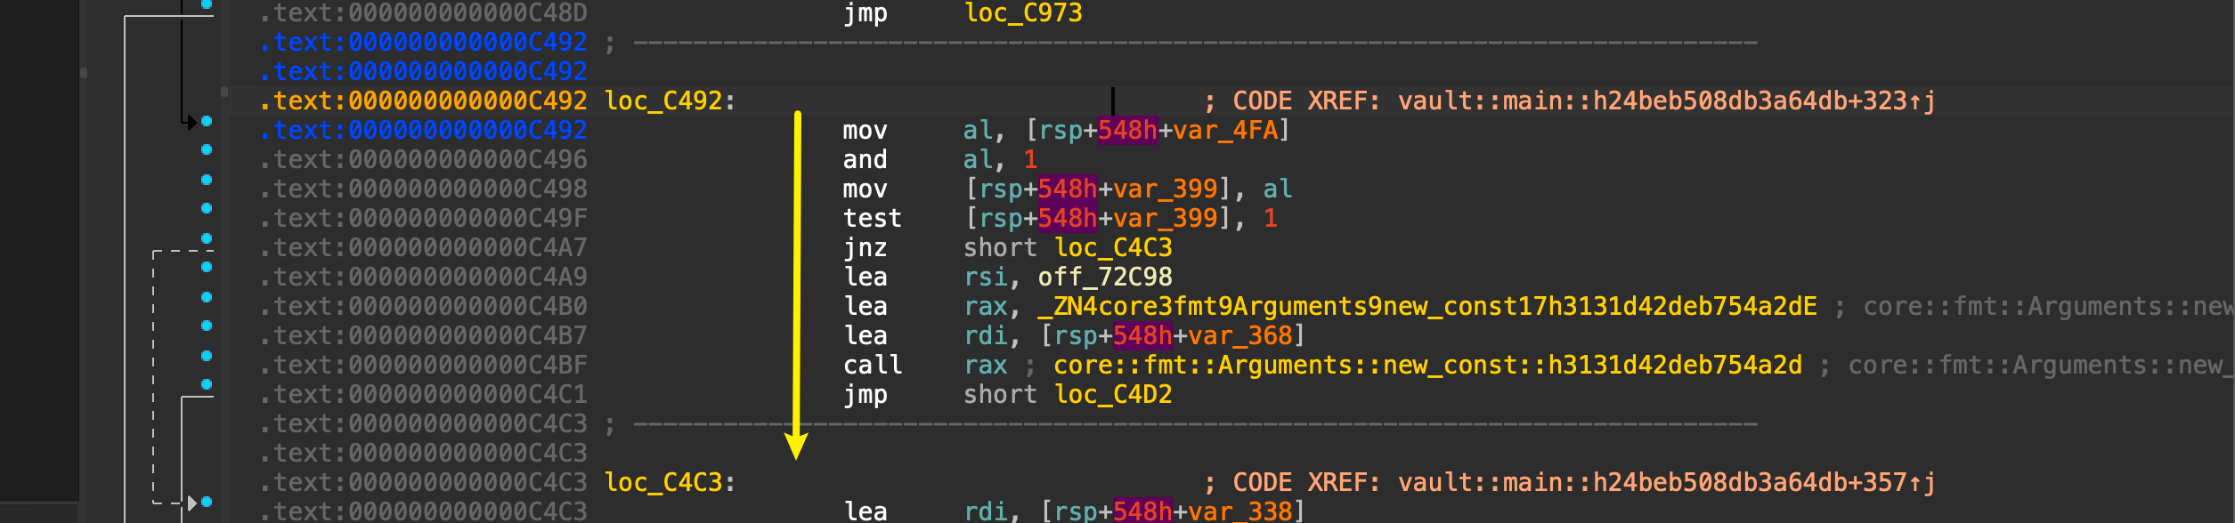The width and height of the screenshot is (2235, 523).
Task: Follow the loc_C4D2 operand in jmp instruction
Action: coord(1113,394)
